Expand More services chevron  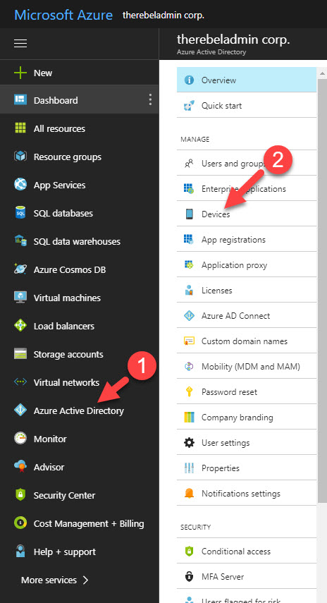(86, 580)
